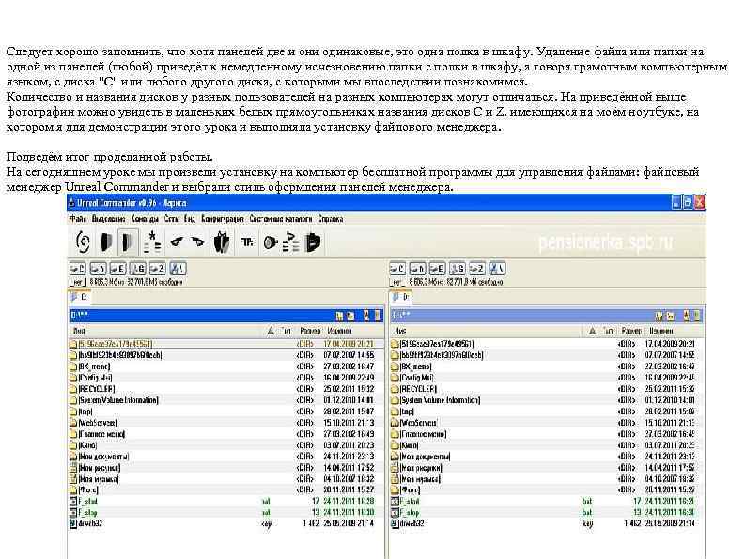This screenshot has height=559, width=746.
Task: Open the Сеть menu
Action: click(x=171, y=219)
